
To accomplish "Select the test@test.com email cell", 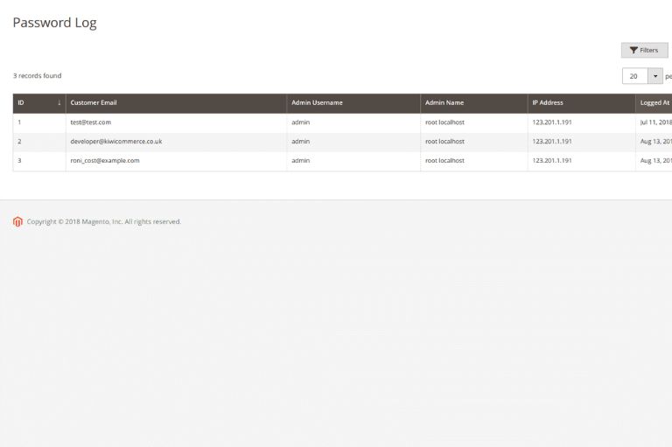I will pos(91,122).
